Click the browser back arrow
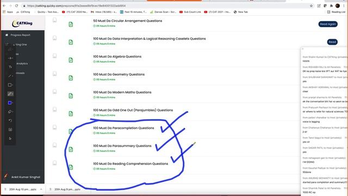This screenshot has height=196, width=348. (4, 5)
